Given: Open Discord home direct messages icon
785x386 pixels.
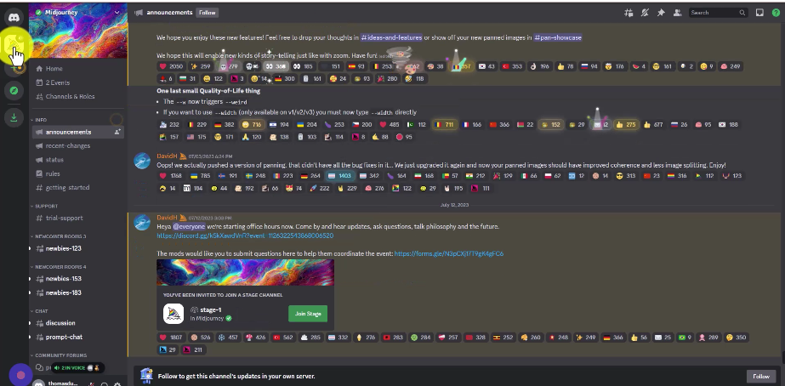Looking at the screenshot, I should pyautogui.click(x=14, y=18).
